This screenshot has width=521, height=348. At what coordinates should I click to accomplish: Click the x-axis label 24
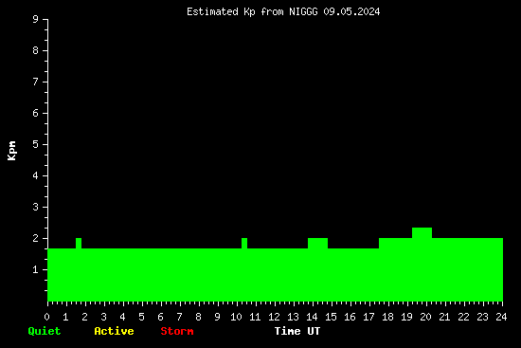click(x=501, y=317)
